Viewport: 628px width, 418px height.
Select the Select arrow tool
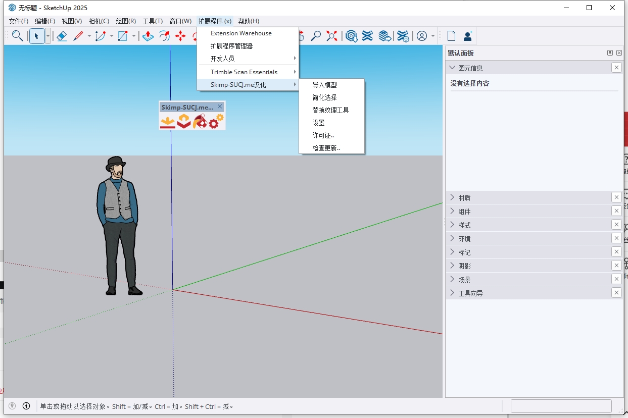click(37, 36)
